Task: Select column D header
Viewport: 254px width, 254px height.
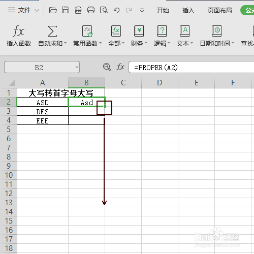Action: [160, 83]
